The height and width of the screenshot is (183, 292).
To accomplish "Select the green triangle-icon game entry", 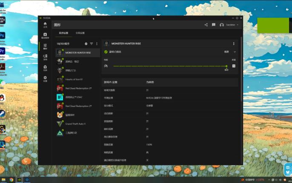I will pos(78,133).
